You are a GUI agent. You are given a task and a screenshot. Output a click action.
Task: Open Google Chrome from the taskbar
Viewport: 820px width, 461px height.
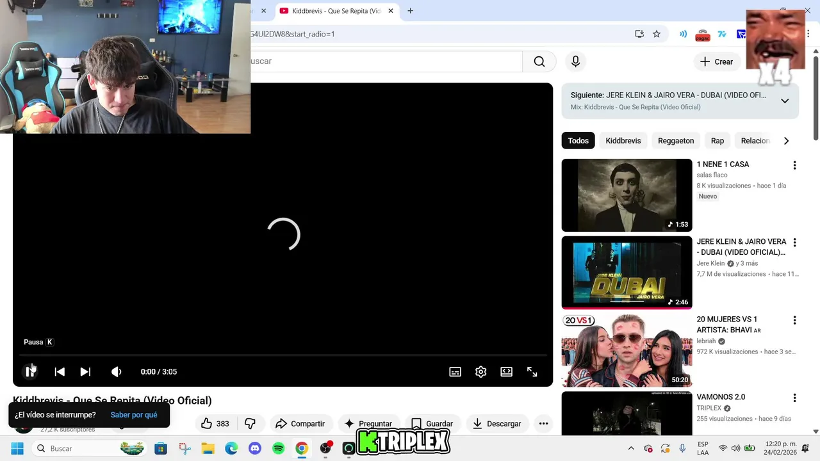click(x=302, y=448)
